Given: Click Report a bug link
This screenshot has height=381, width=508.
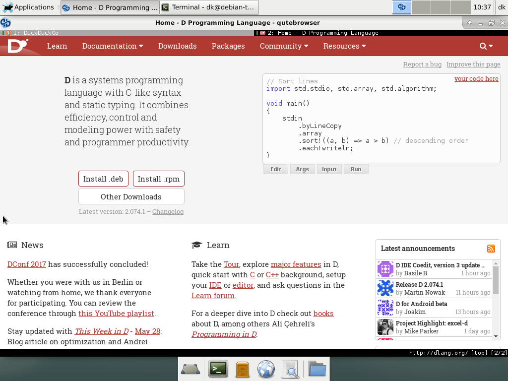Looking at the screenshot, I should (422, 64).
